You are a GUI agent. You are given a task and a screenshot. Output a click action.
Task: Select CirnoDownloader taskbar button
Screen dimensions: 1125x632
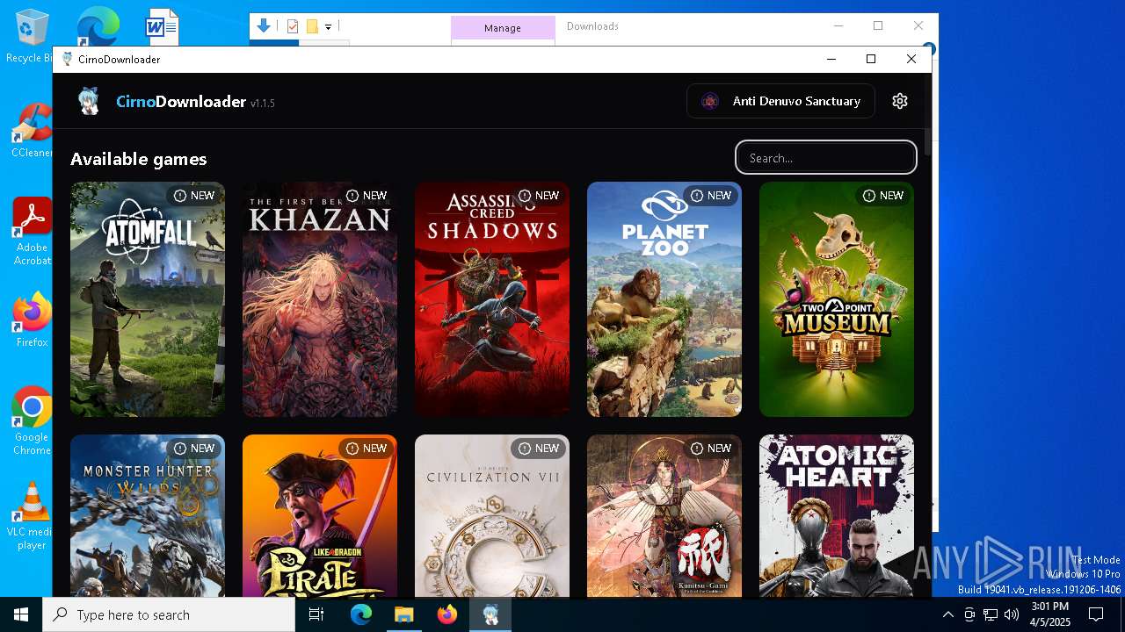(x=490, y=614)
